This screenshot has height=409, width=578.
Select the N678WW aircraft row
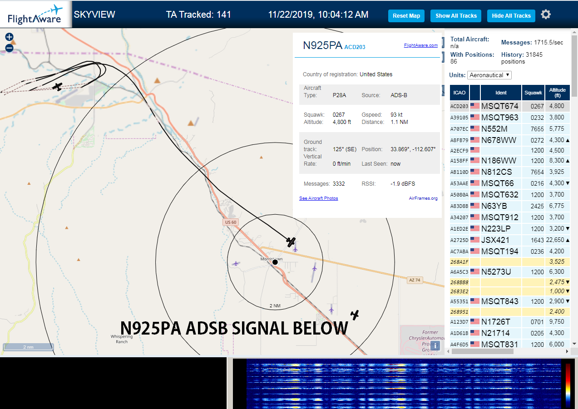coord(510,140)
